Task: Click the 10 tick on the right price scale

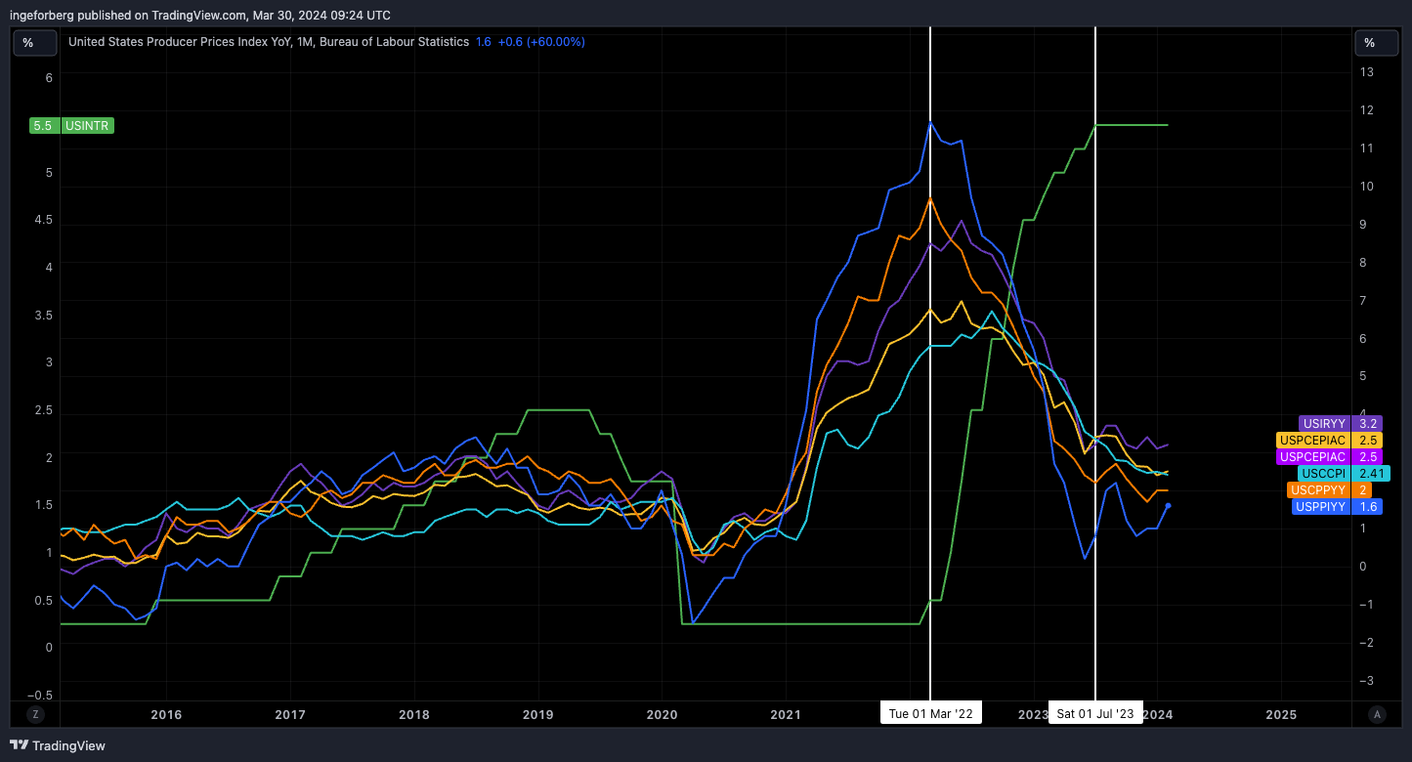Action: pos(1368,186)
